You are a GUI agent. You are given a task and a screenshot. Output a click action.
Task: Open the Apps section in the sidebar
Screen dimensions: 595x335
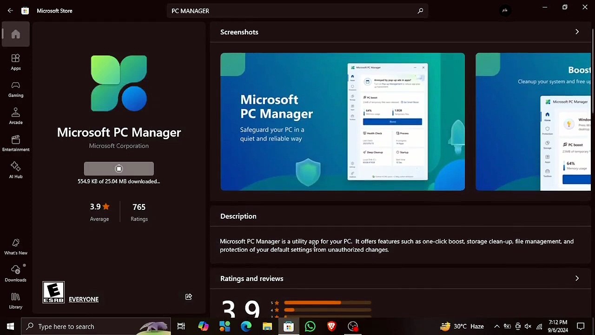[16, 62]
